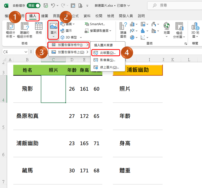Select the yellow 浦飯幽助 header cell
This screenshot has width=202, height=188.
click(x=138, y=70)
